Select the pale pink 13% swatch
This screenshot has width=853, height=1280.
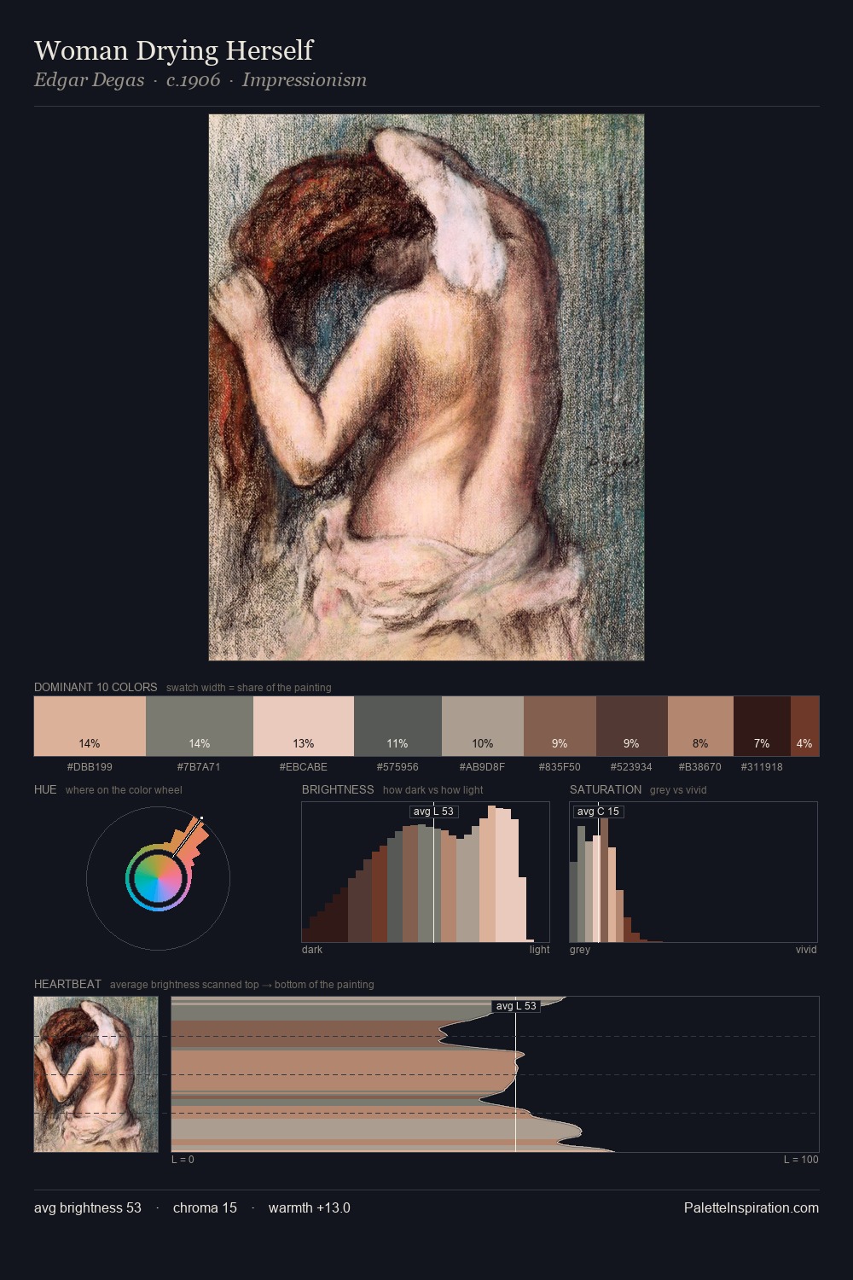point(304,726)
